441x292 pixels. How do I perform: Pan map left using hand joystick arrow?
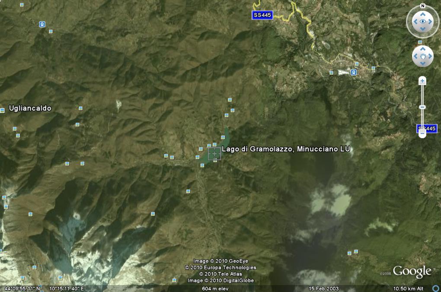pos(415,56)
